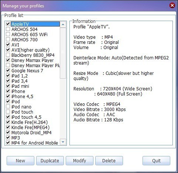Select the iPad 1,2 profile name
Image resolution: width=178 pixels, height=173 pixels.
(20, 76)
